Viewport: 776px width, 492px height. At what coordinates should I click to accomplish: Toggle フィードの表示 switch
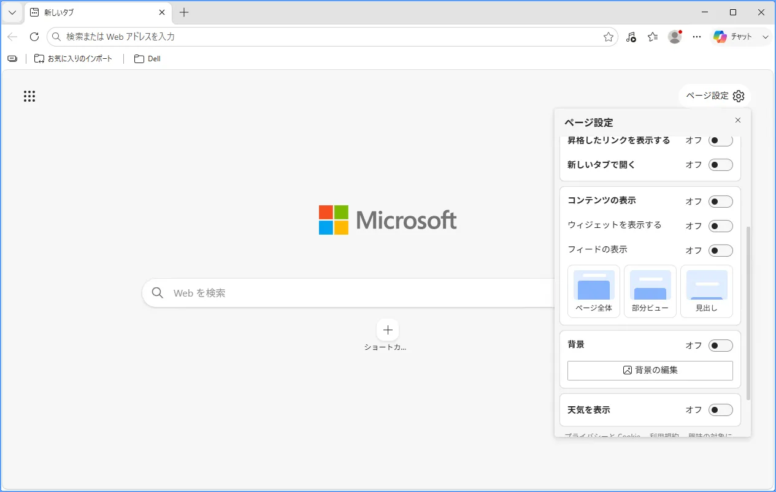coord(721,251)
